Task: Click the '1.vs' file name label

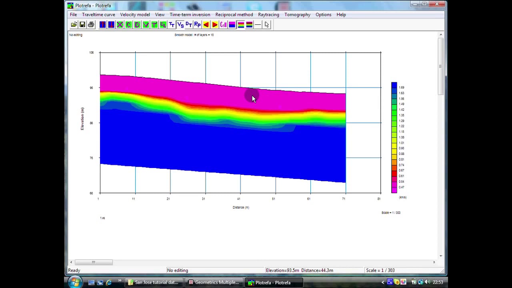Action: coord(102,218)
